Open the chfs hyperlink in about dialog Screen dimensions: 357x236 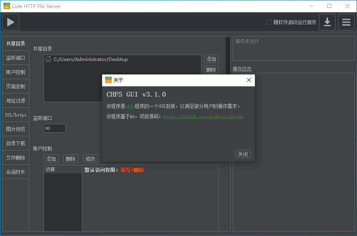tap(130, 106)
